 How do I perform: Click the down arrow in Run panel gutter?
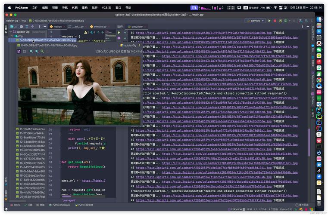point(125,38)
